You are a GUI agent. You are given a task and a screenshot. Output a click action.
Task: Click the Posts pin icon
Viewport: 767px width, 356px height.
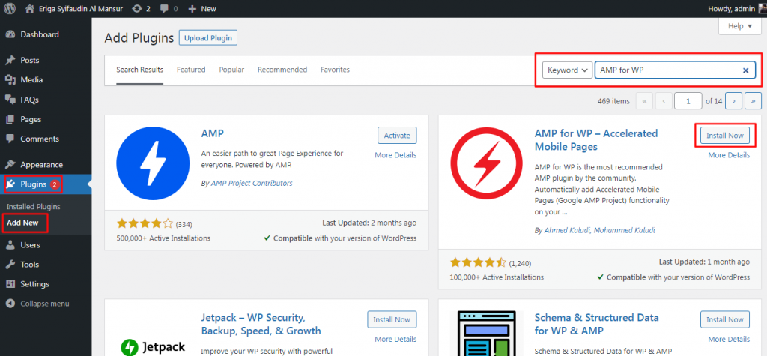coord(10,61)
